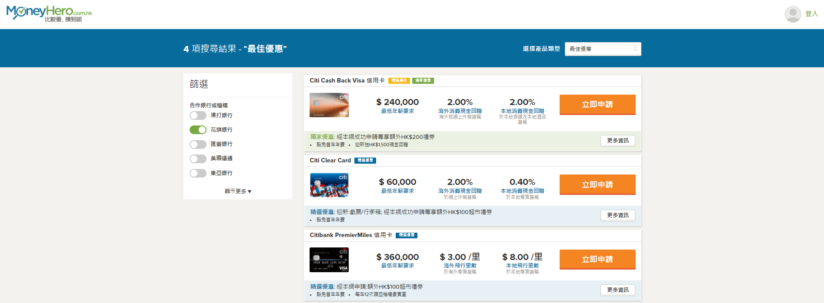Click the Citi Clear Card image
The width and height of the screenshot is (824, 303).
pyautogui.click(x=329, y=185)
